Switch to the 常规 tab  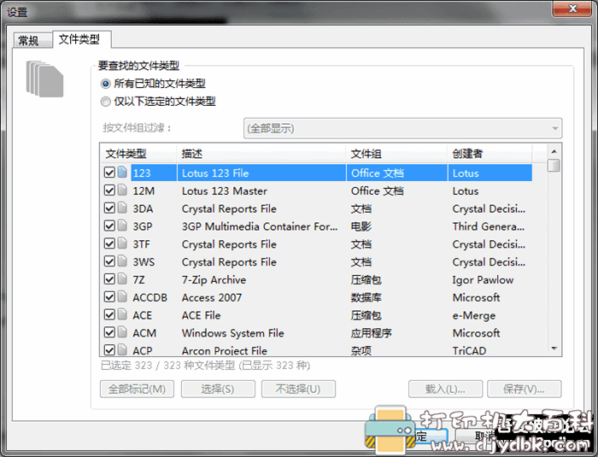tap(32, 40)
